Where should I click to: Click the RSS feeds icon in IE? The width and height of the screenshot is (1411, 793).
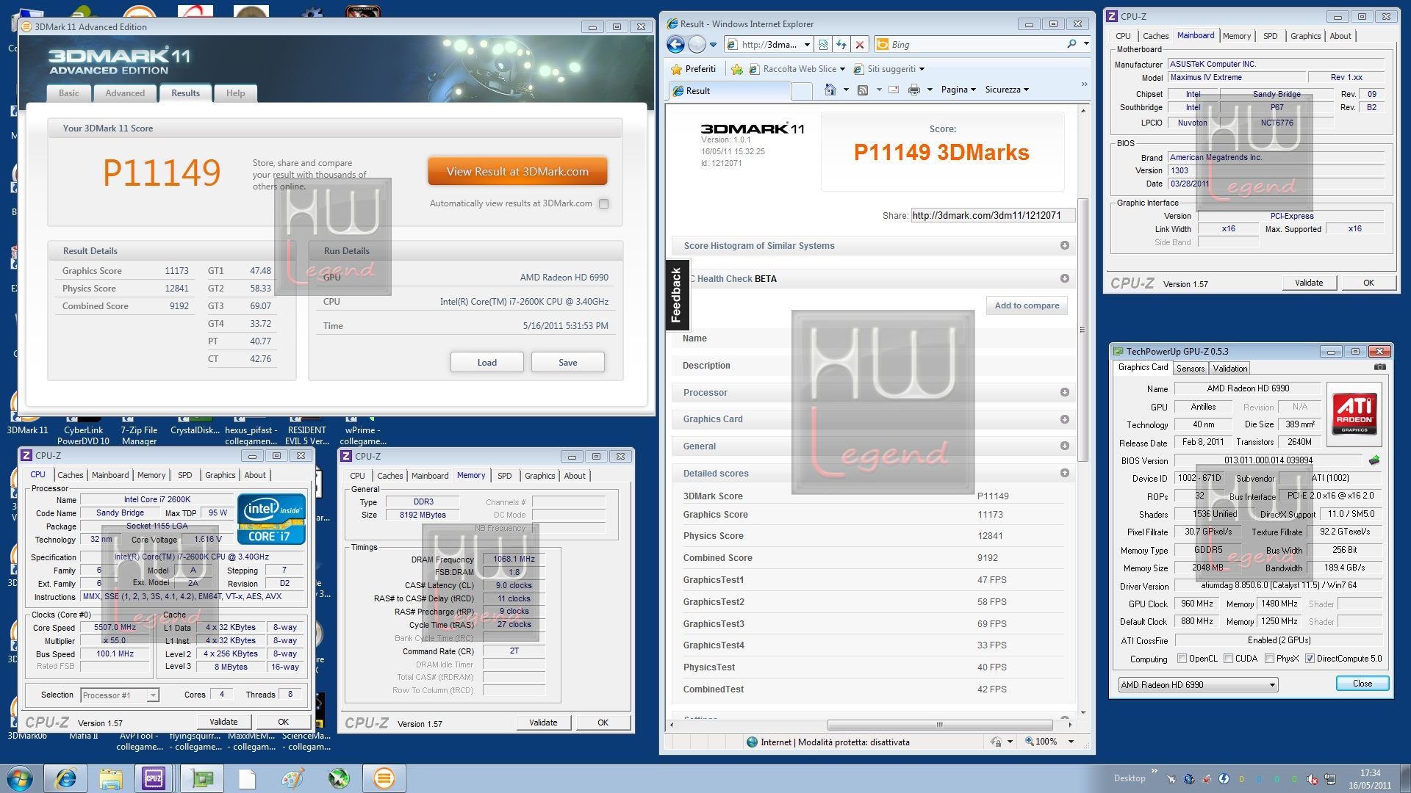coord(863,90)
